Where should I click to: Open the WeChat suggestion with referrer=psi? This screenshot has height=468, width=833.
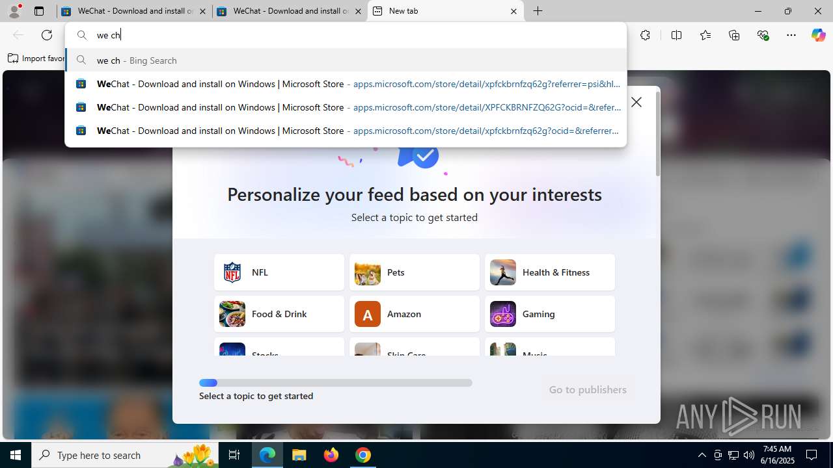pyautogui.click(x=346, y=83)
